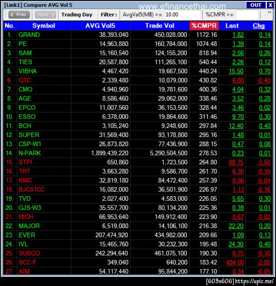This screenshot has height=286, width=276.
Task: Click AVG Vol5 value 66,953,640 of RICH
Action: click(114, 217)
